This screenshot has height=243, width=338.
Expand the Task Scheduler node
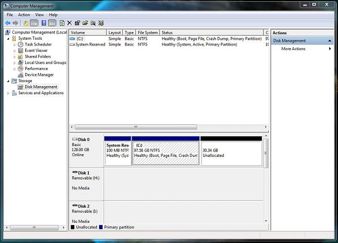14,45
